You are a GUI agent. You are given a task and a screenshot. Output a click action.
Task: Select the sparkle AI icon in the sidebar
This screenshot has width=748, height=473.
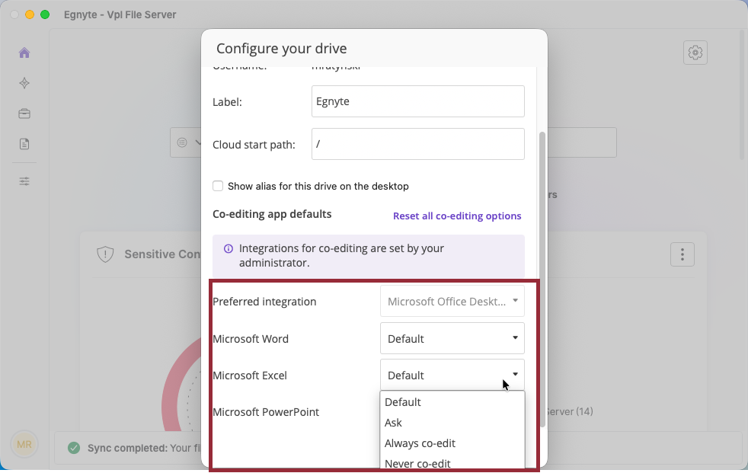(24, 83)
